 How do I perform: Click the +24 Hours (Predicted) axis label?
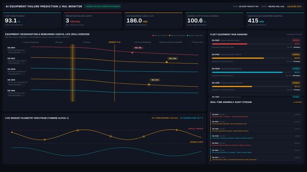[x=142, y=42]
